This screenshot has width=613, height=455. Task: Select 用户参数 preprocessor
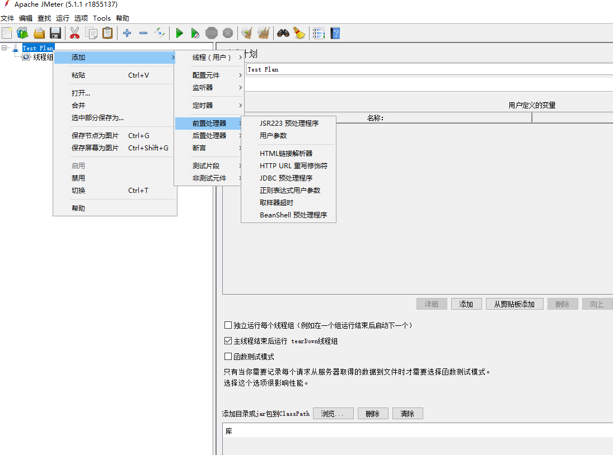(x=288, y=135)
